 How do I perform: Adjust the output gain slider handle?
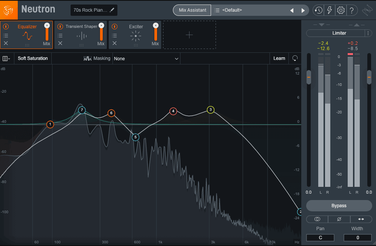369,77
